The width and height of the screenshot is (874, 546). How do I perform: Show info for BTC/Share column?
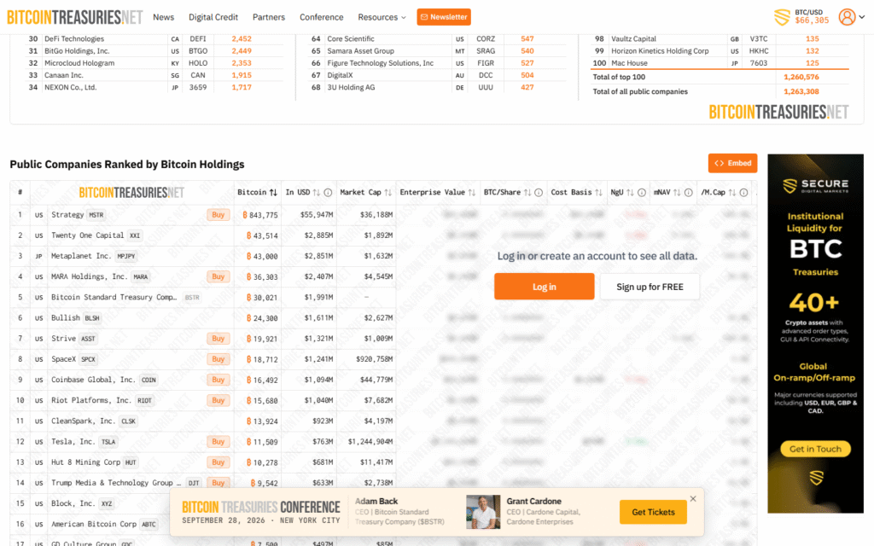pyautogui.click(x=539, y=192)
